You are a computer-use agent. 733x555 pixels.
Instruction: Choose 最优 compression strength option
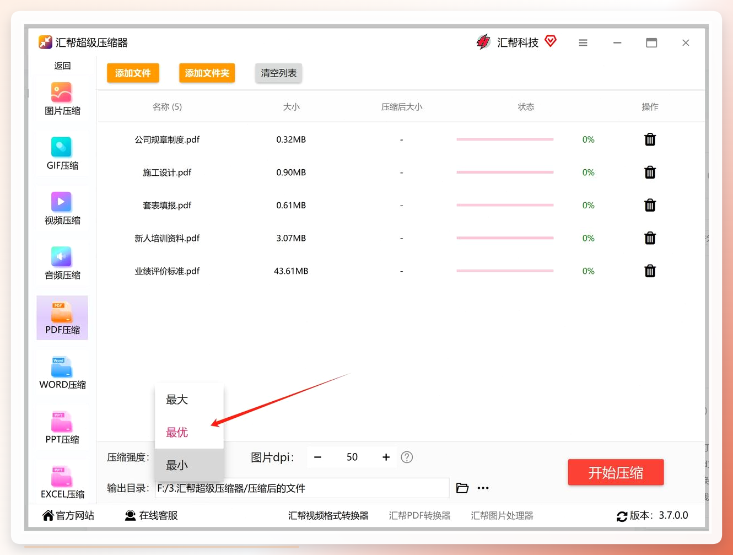coord(189,433)
